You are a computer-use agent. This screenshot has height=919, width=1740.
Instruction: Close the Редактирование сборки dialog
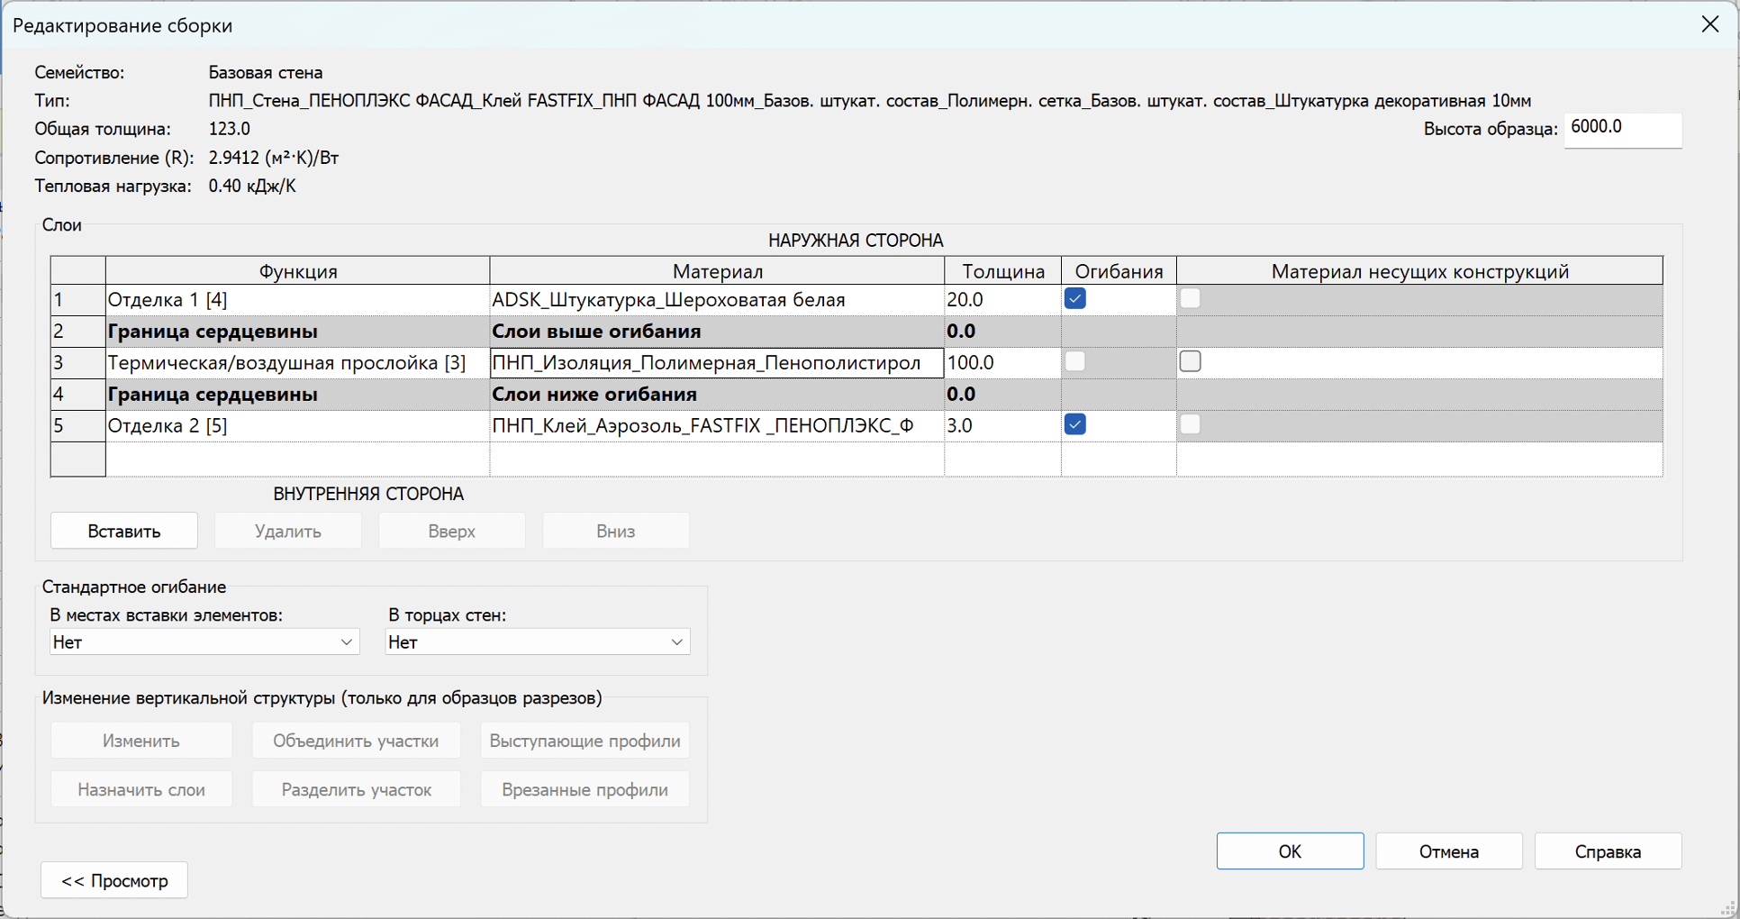click(1709, 24)
